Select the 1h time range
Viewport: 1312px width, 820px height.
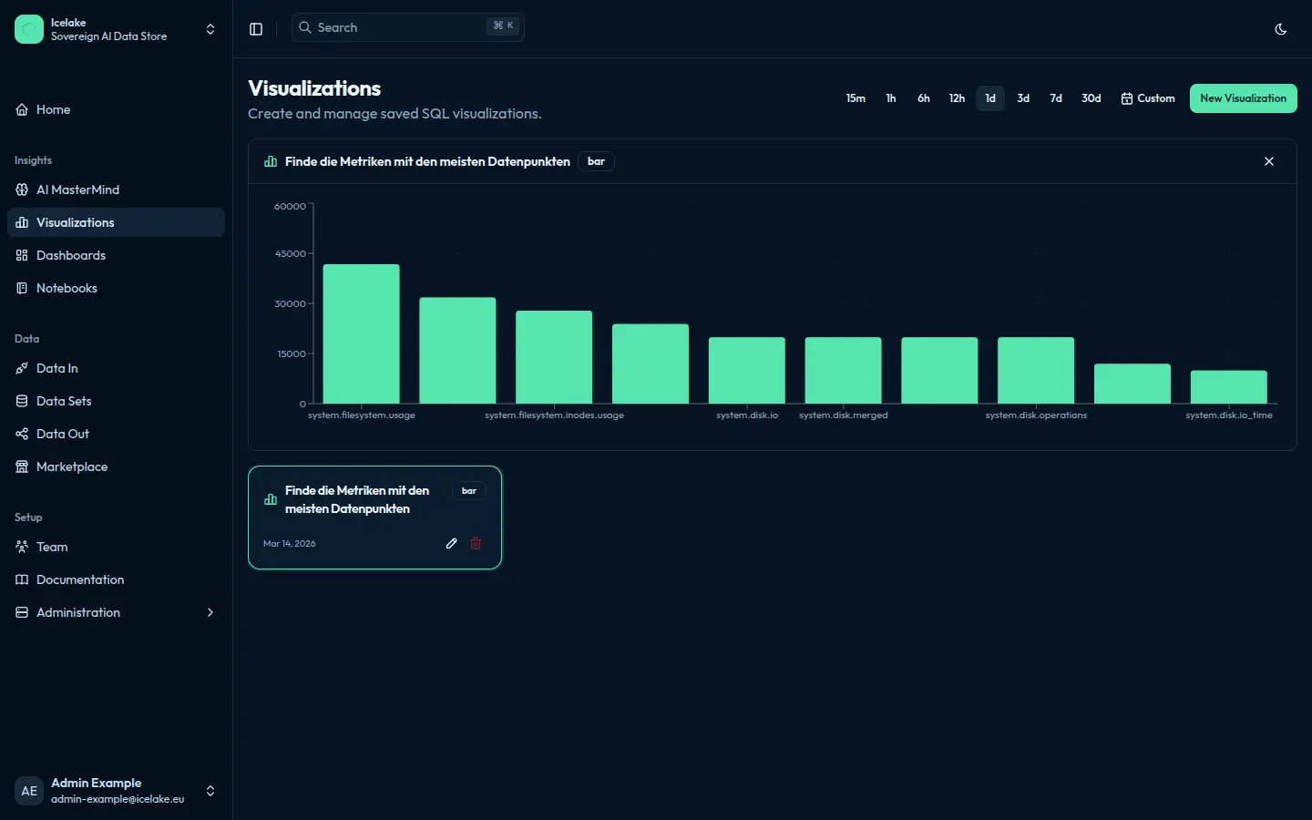pos(891,98)
